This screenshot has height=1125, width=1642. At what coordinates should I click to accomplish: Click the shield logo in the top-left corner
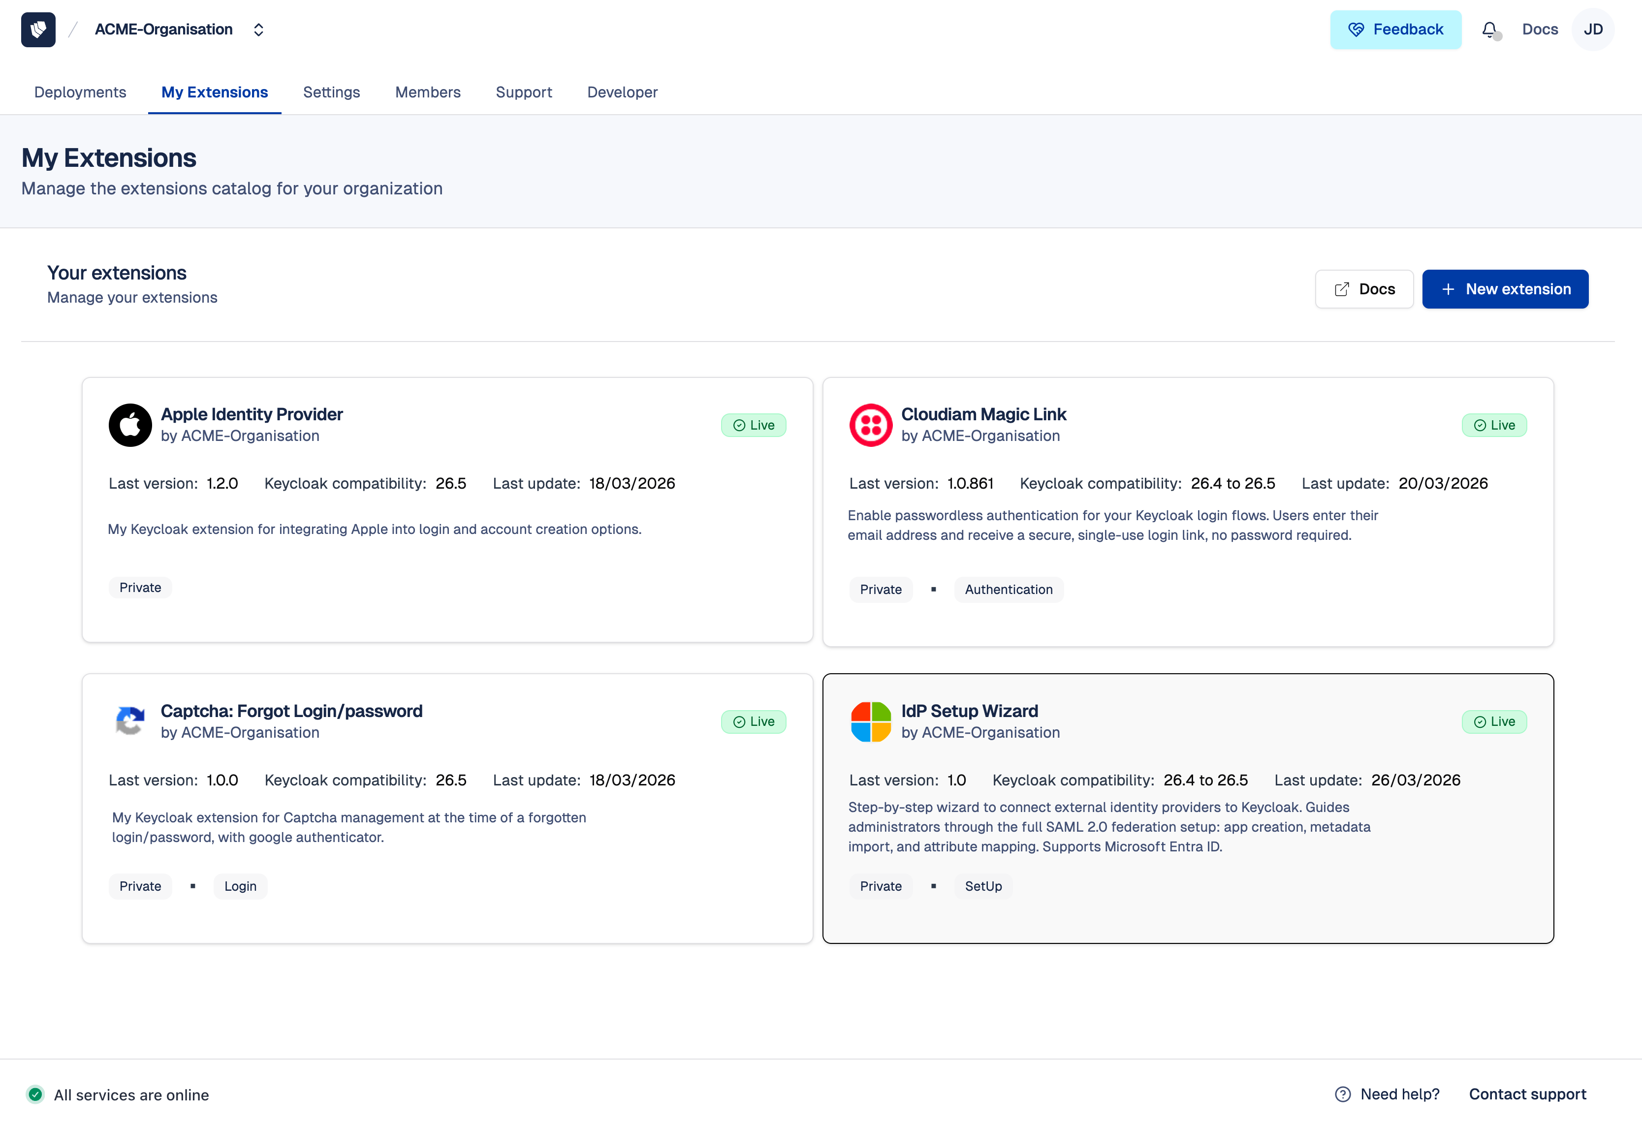pos(38,29)
